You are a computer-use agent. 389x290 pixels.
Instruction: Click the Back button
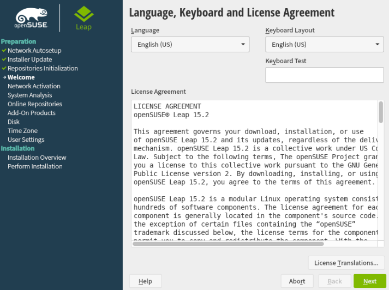click(334, 281)
